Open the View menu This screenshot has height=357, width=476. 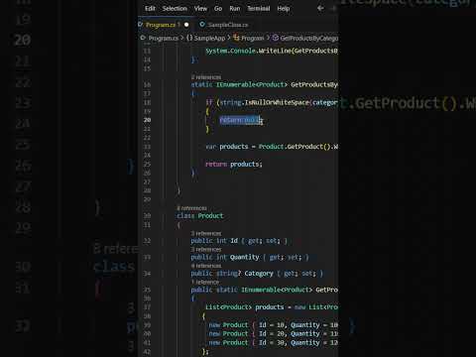[x=200, y=9]
